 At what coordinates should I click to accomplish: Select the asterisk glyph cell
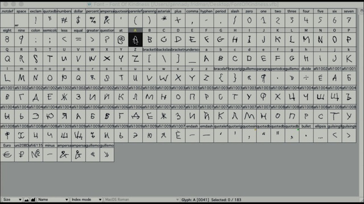[164, 19]
